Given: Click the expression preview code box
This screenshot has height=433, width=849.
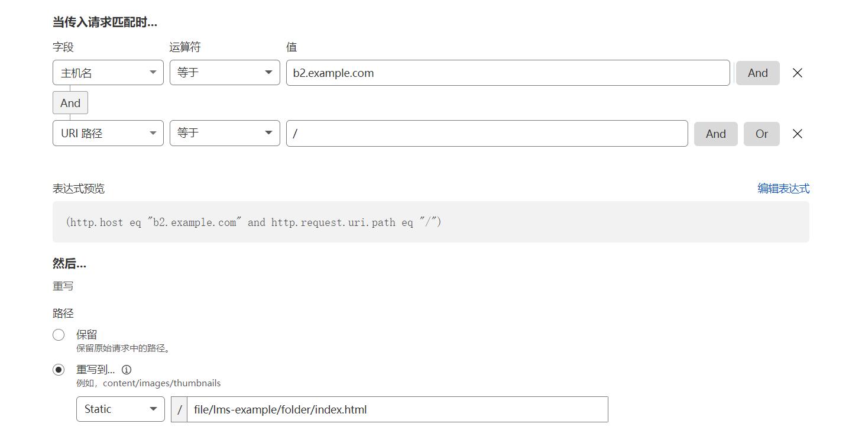Looking at the screenshot, I should [x=431, y=222].
